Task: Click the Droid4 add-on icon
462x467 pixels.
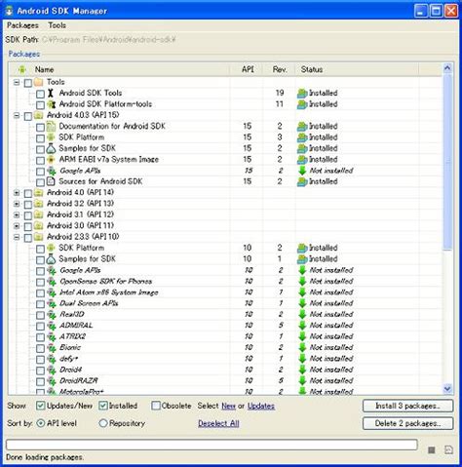Action: point(52,370)
